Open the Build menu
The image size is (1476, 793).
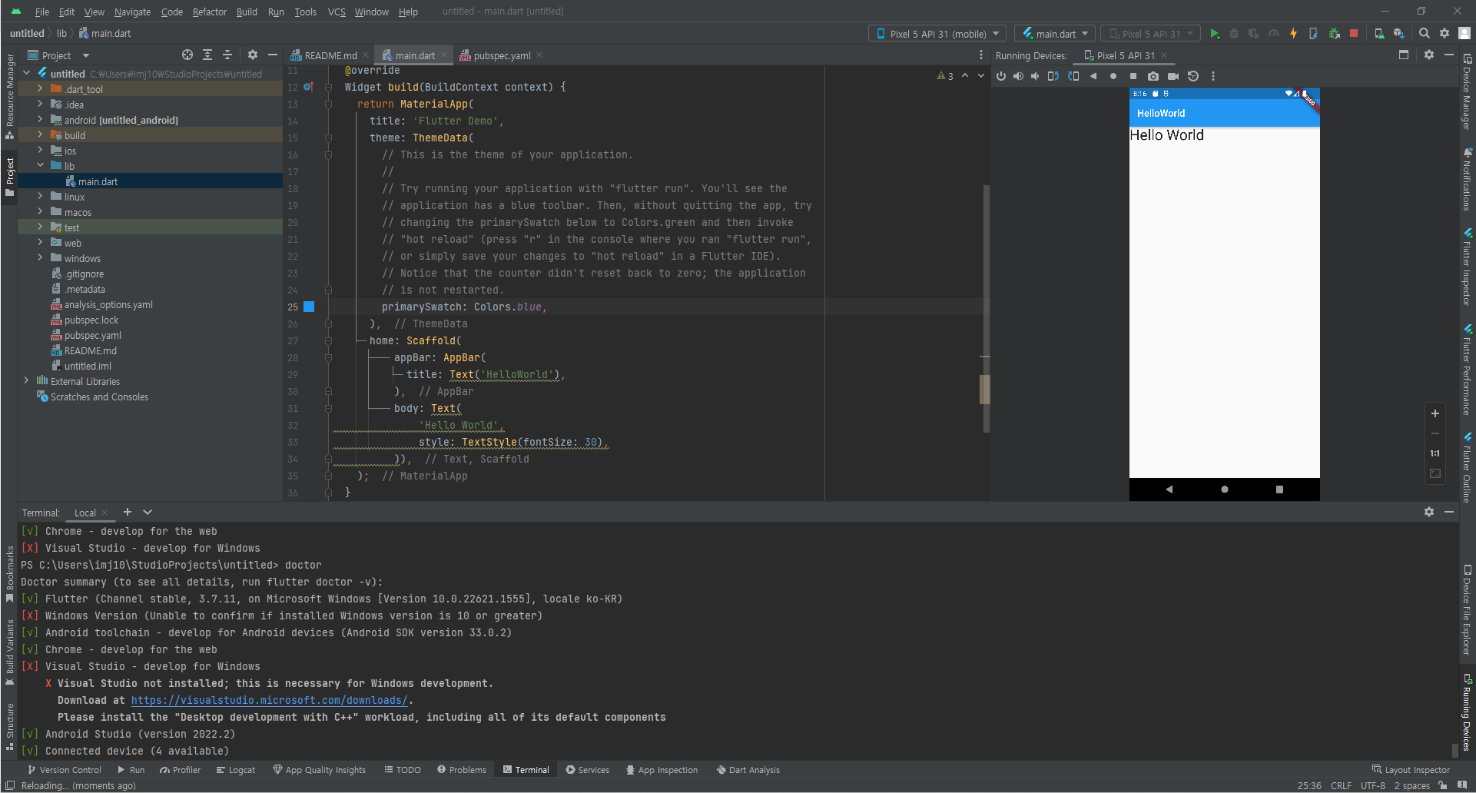247,12
